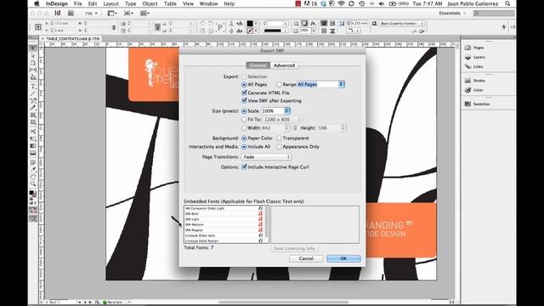Image resolution: width=544 pixels, height=306 pixels.
Task: Select the Pencil tool
Action: [33, 108]
